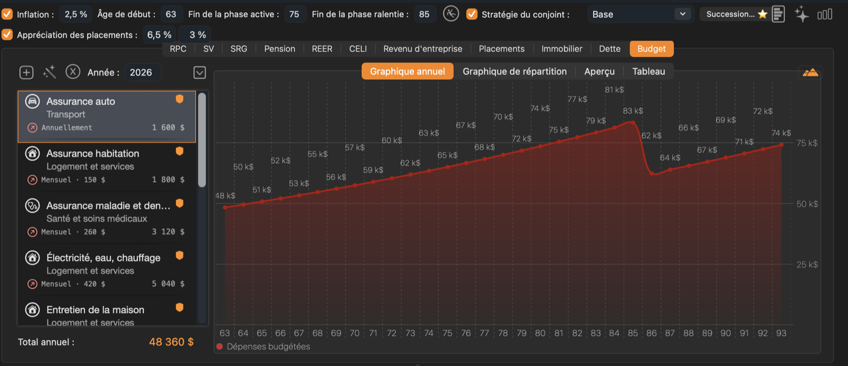Go to the CELI tab
848x366 pixels.
pyautogui.click(x=358, y=49)
